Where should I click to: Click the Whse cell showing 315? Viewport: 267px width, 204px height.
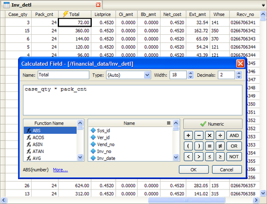coord(219,194)
